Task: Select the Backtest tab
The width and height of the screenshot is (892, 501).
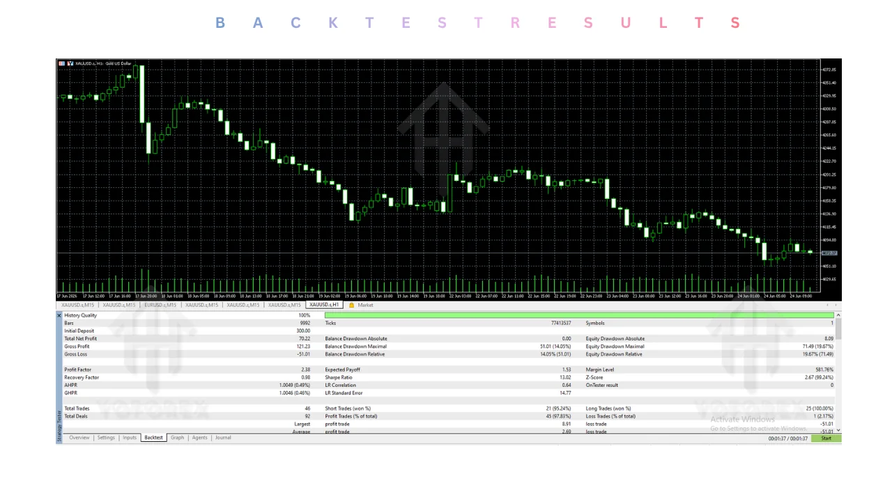Action: click(153, 438)
